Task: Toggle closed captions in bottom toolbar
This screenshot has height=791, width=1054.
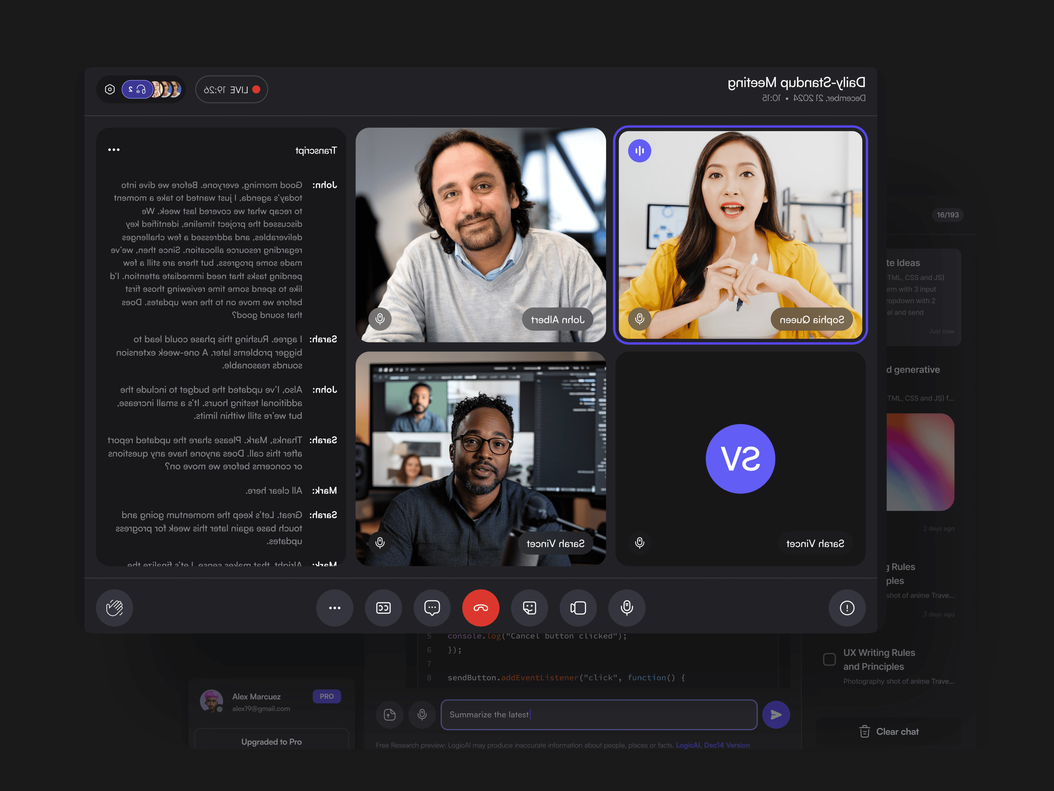Action: click(x=383, y=607)
